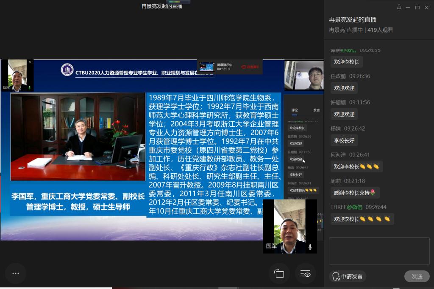Click 感谢李校长支持 message from 周莉
Image resolution: width=434 pixels, height=289 pixels.
coord(355,193)
